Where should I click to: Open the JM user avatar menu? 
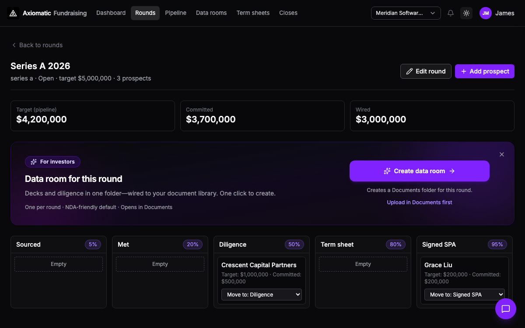(x=486, y=13)
